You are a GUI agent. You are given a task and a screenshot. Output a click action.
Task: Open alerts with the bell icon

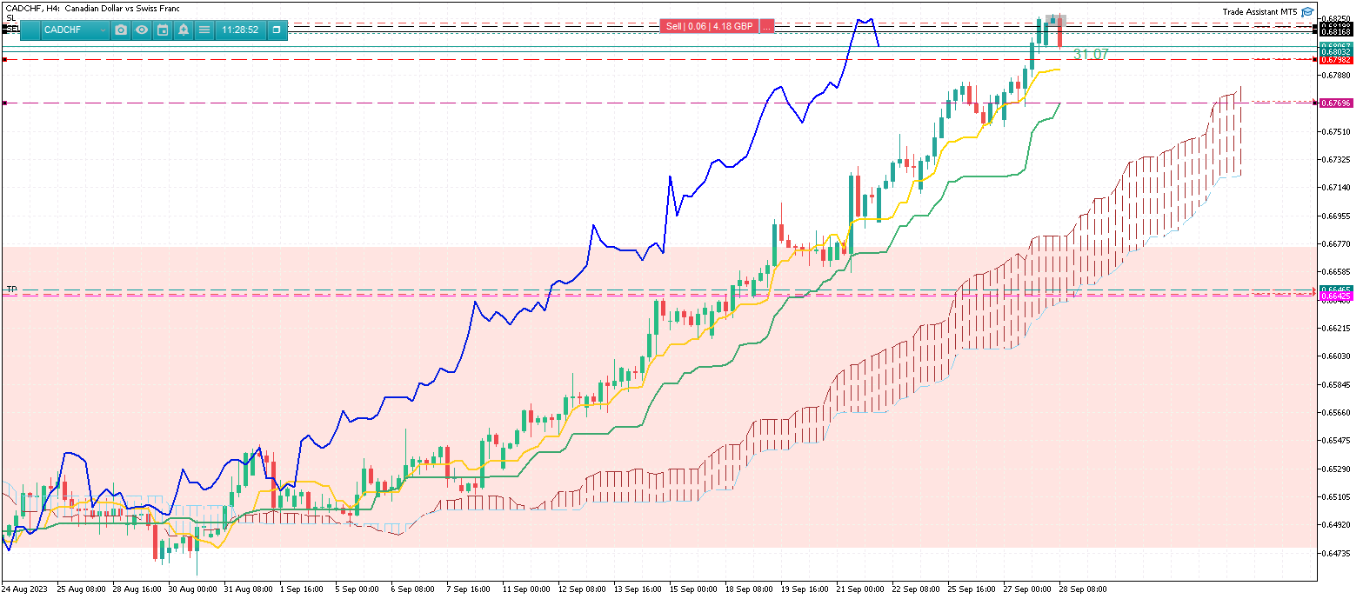coord(184,30)
